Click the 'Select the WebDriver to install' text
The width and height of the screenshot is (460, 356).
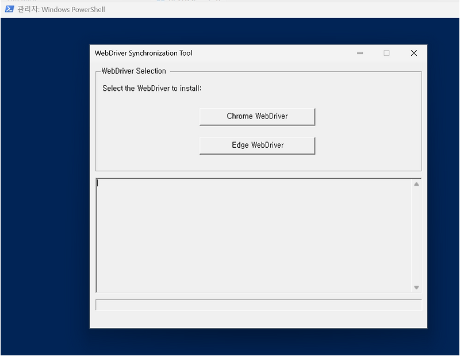(x=152, y=88)
